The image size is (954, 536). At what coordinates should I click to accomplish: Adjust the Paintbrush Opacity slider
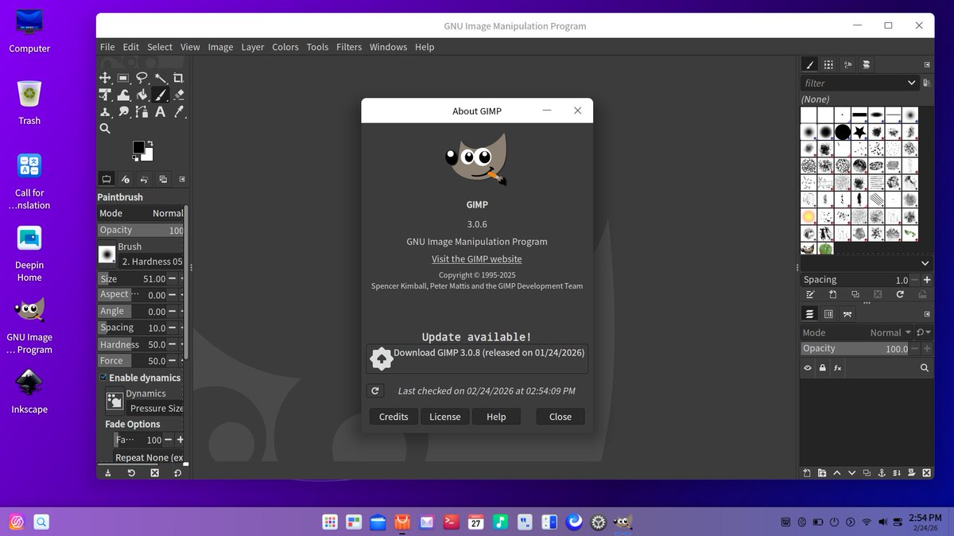click(x=141, y=230)
